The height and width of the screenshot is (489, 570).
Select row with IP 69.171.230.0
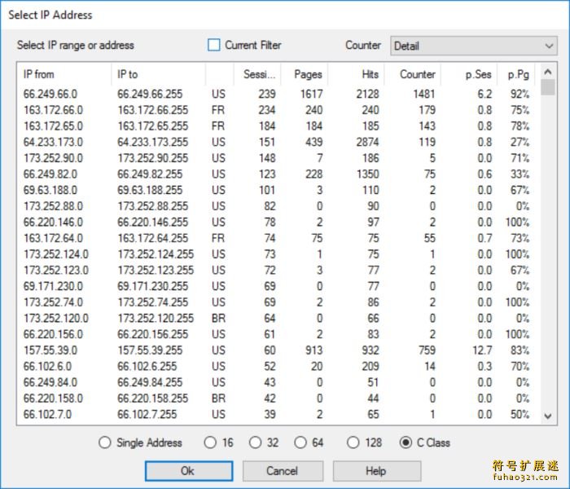click(x=277, y=286)
